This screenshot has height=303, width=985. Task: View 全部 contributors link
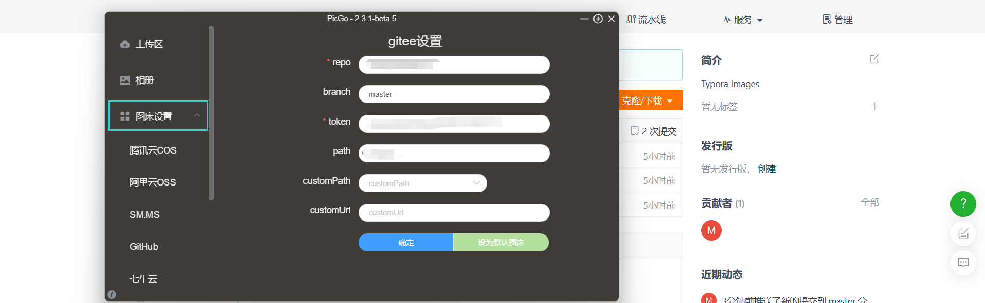[870, 203]
